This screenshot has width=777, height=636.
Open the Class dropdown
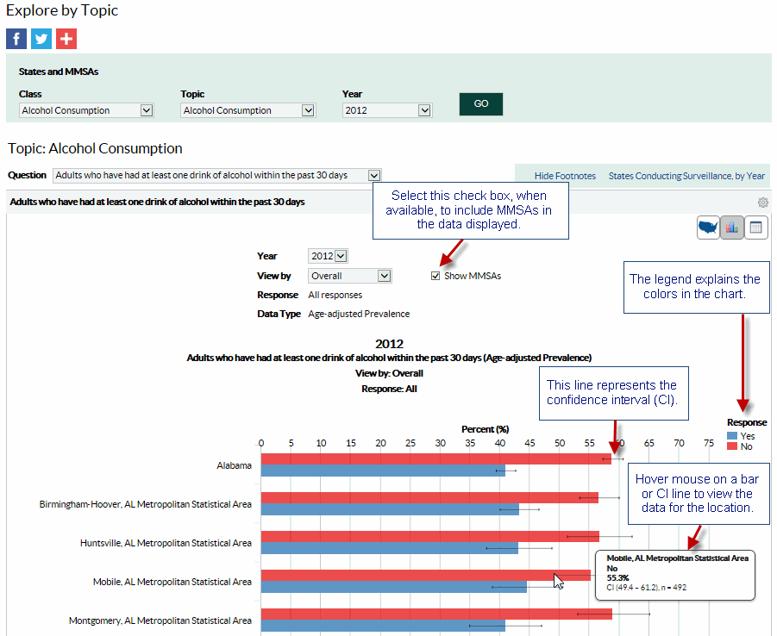[86, 109]
